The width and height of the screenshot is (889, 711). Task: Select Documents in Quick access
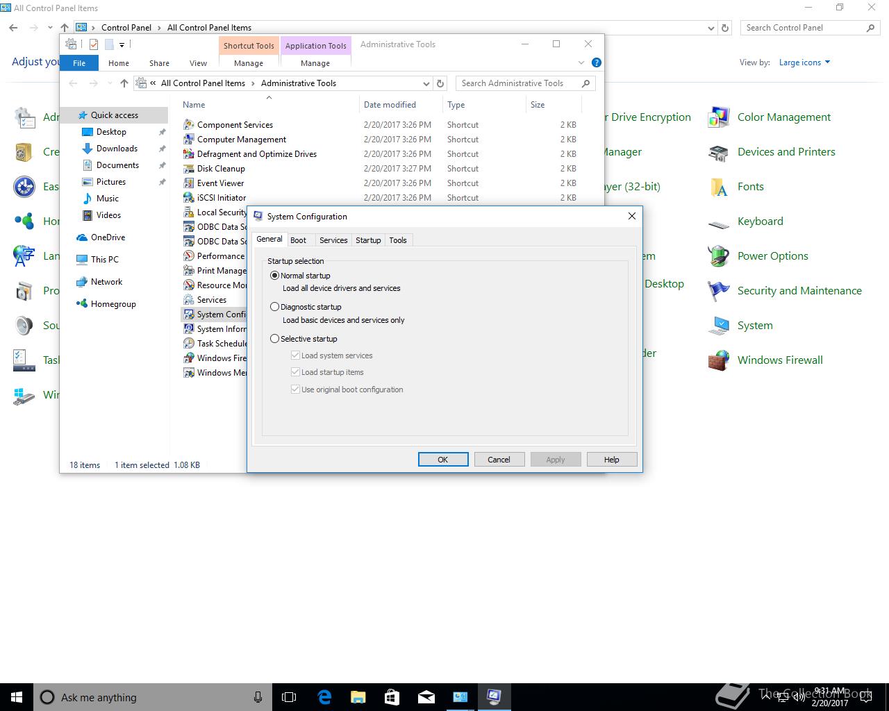coord(117,165)
